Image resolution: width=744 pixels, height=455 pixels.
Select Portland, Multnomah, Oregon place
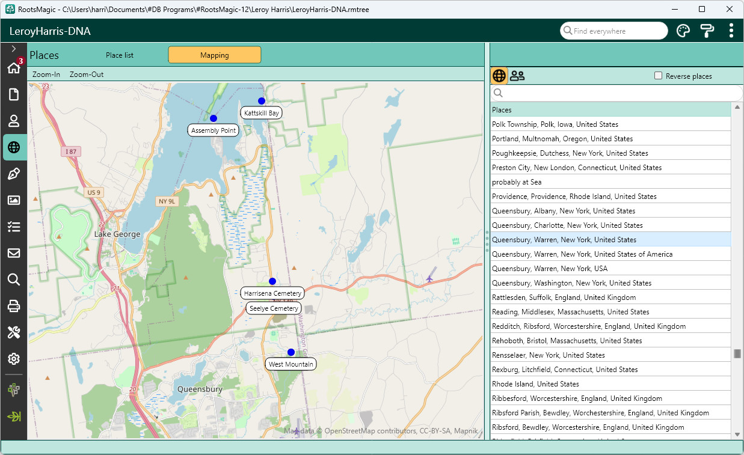pyautogui.click(x=610, y=139)
